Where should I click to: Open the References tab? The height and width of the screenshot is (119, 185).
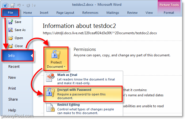point(90,13)
